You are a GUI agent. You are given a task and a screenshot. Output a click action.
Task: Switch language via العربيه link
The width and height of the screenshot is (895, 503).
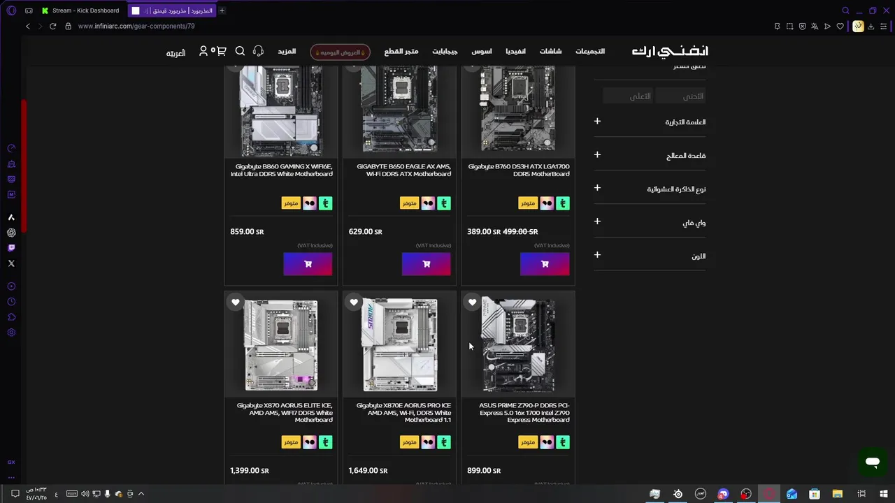point(176,53)
